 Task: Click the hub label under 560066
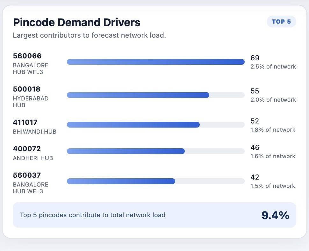[31, 69]
